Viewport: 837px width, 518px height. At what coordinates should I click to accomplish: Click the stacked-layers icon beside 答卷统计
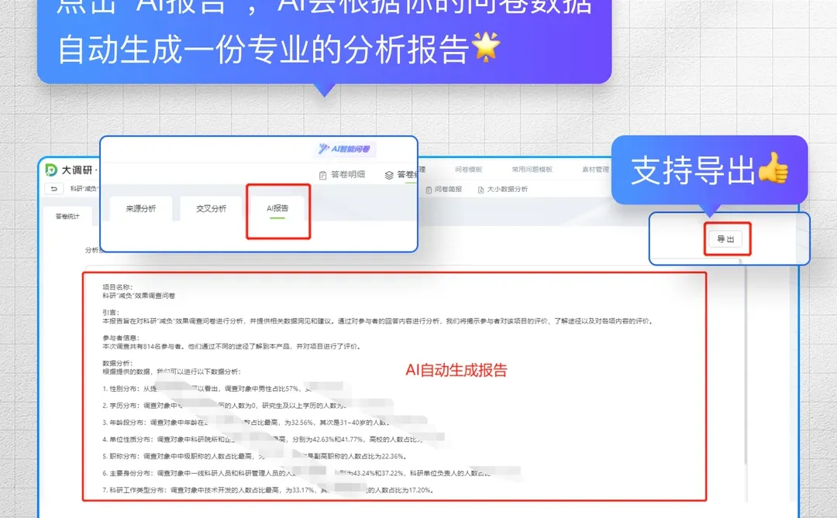pyautogui.click(x=387, y=175)
